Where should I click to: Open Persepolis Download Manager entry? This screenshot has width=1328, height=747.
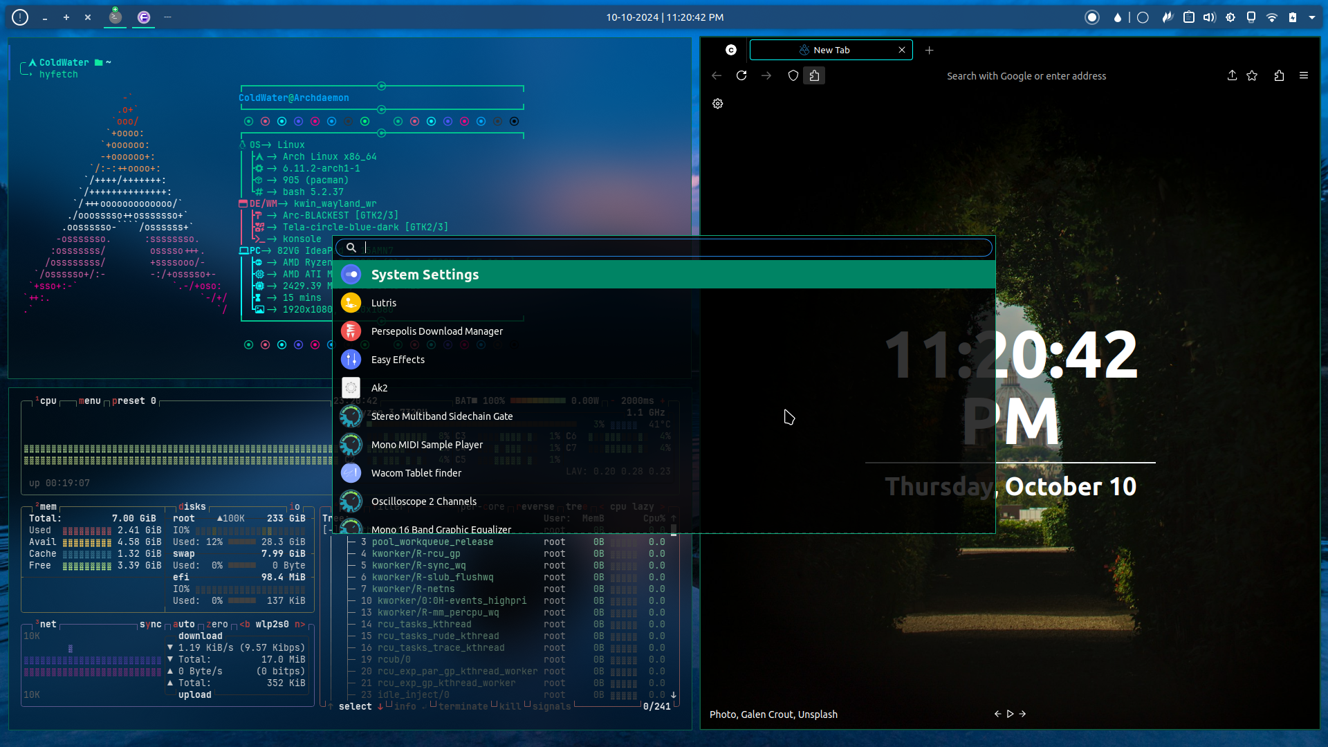[664, 331]
